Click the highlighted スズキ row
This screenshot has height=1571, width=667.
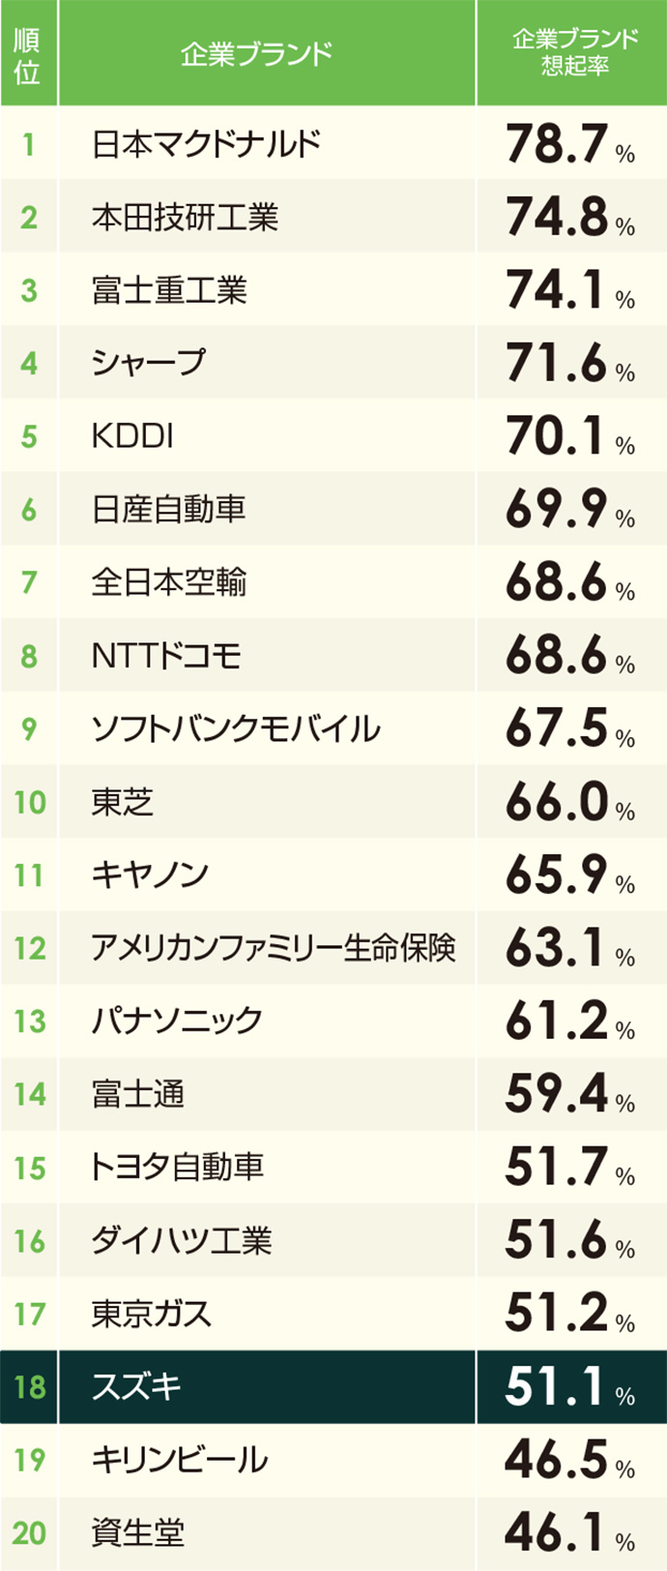[333, 1387]
